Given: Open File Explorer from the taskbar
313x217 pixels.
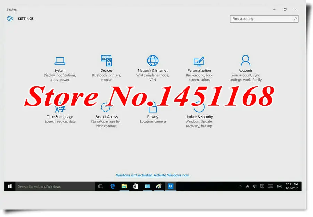Looking at the screenshot, I should click(124, 186).
